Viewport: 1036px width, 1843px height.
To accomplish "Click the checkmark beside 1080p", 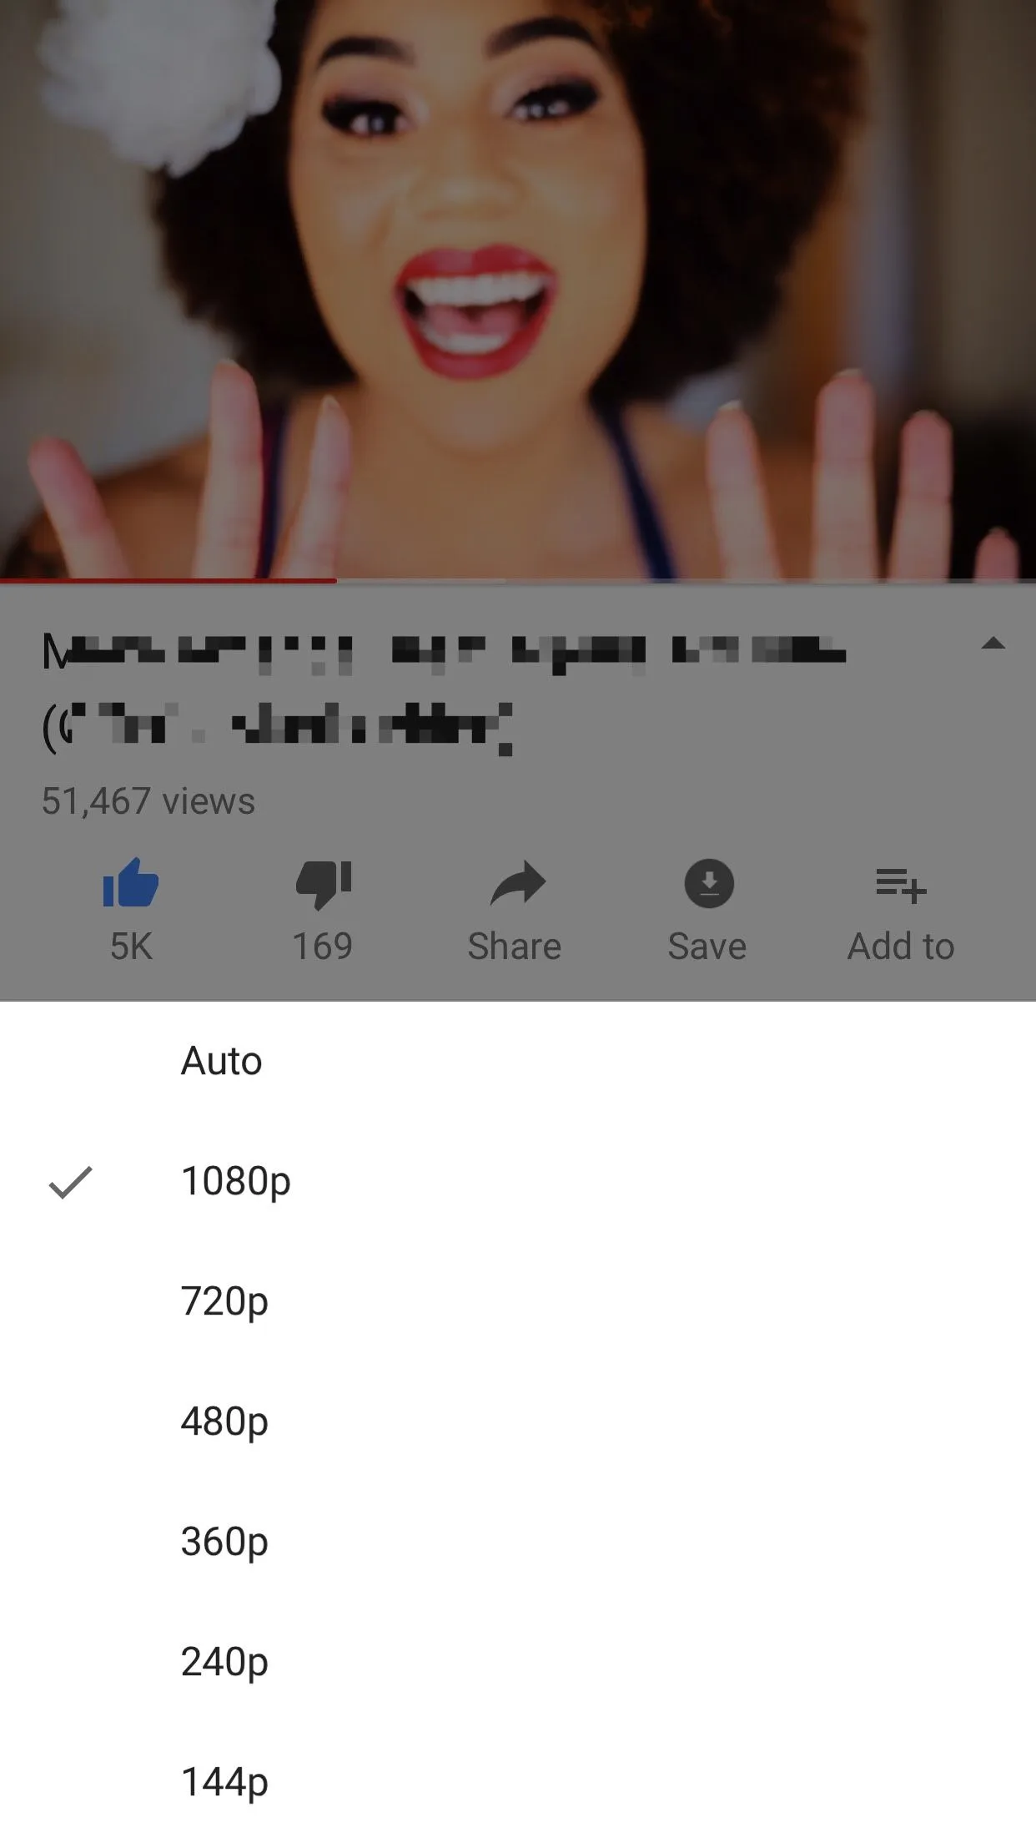I will coord(71,1182).
